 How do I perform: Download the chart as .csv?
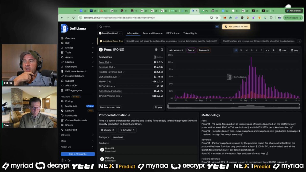(283, 50)
